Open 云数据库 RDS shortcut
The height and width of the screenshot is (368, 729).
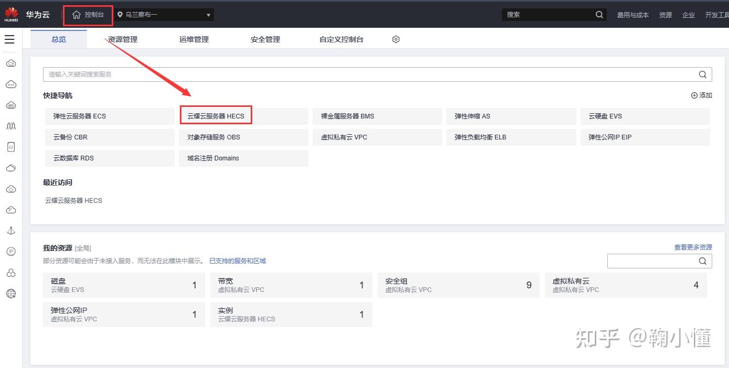[x=110, y=158]
